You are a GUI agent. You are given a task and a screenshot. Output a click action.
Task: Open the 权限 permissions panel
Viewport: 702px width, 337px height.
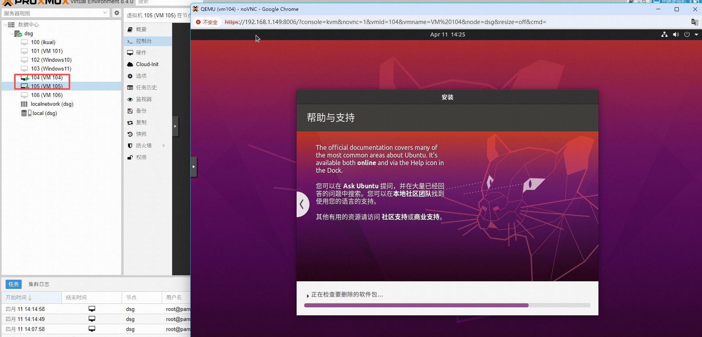pyautogui.click(x=148, y=157)
